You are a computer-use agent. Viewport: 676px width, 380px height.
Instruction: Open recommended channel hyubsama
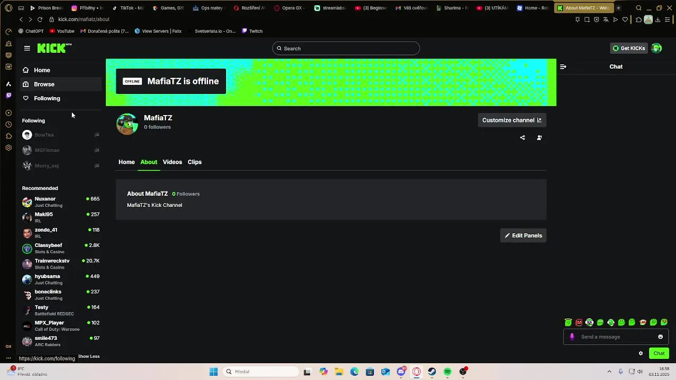tap(61, 279)
